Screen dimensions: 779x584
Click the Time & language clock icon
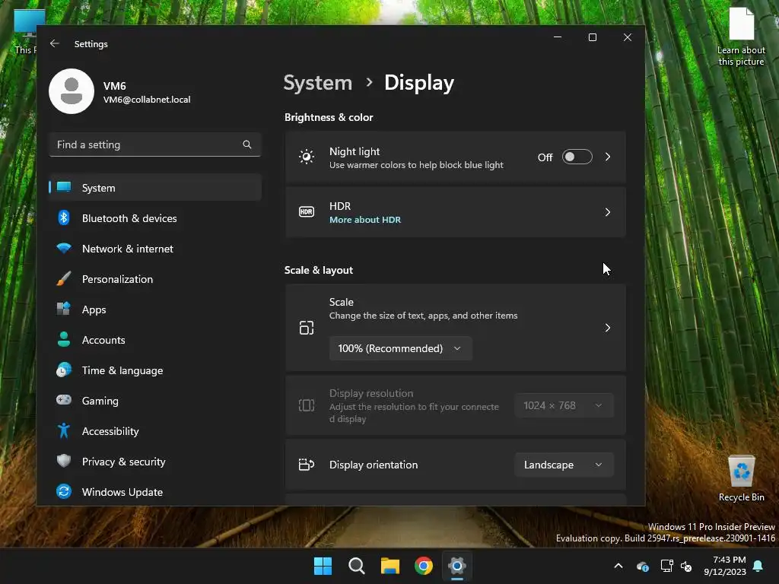64,370
